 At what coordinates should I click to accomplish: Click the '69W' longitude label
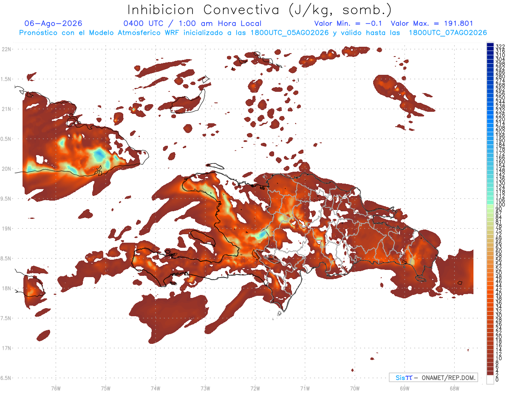point(405,388)
